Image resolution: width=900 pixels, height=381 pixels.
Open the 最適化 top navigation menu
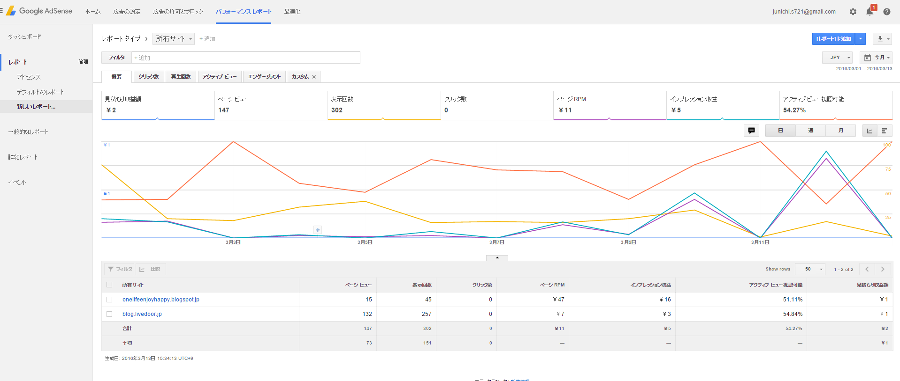292,12
